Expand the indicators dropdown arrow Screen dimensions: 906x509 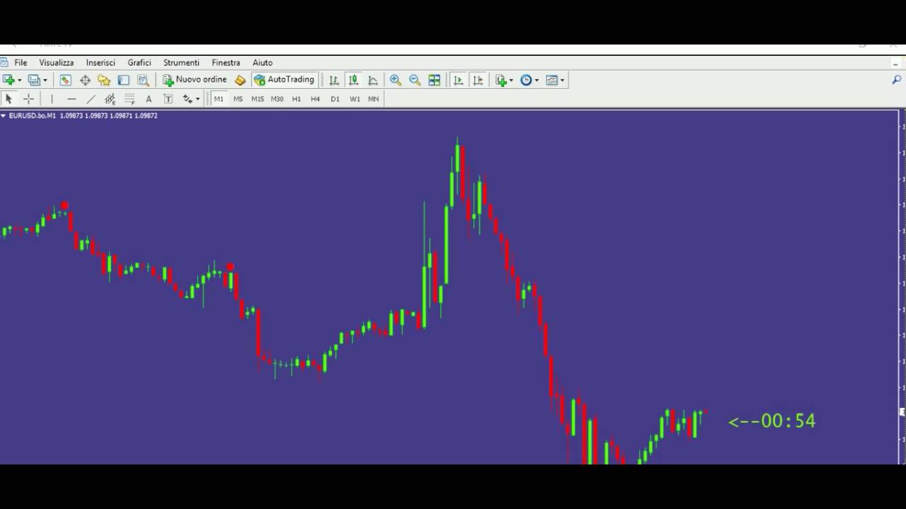click(512, 81)
